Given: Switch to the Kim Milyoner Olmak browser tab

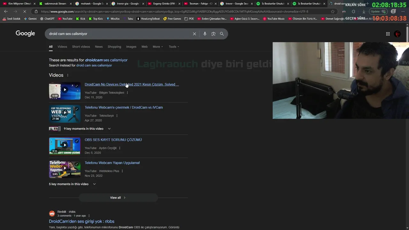Looking at the screenshot, I should click(x=19, y=4).
